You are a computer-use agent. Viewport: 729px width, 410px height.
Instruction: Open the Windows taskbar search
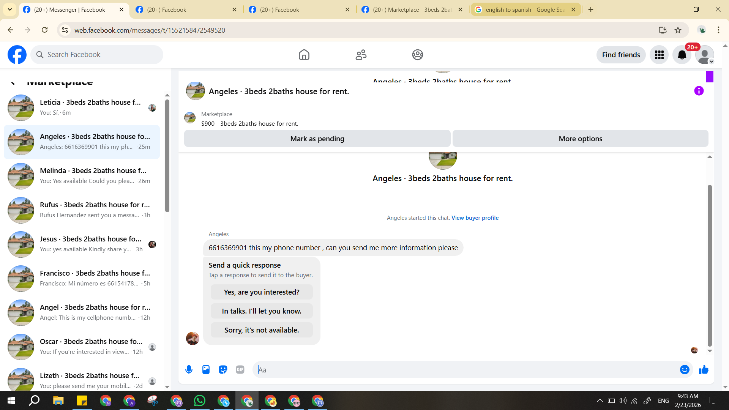(x=35, y=401)
